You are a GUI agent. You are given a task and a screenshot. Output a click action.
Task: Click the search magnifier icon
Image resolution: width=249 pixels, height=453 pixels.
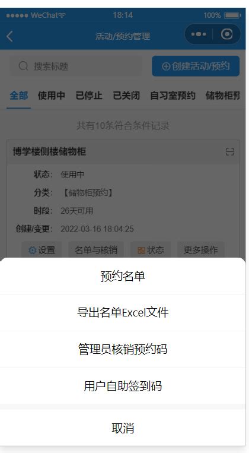click(23, 66)
